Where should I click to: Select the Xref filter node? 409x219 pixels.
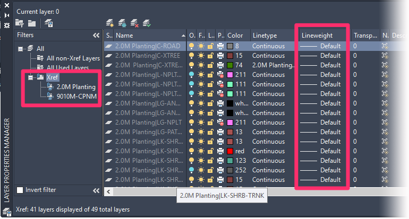click(x=52, y=77)
